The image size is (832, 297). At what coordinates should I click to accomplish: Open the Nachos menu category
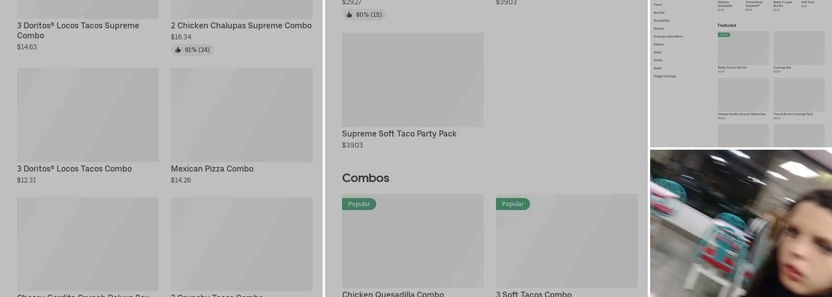(x=659, y=29)
